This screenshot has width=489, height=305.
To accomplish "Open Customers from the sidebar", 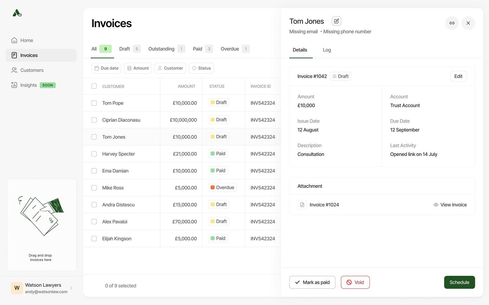I will click(32, 70).
